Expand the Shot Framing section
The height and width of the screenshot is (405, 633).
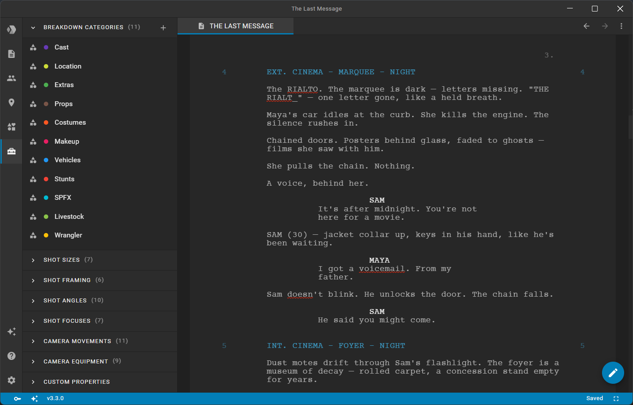(33, 280)
